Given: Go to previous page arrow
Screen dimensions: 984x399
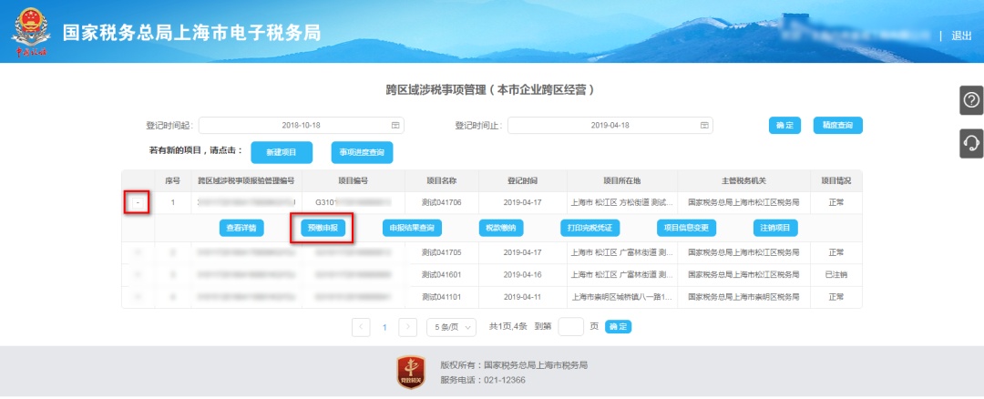Looking at the screenshot, I should 361,327.
